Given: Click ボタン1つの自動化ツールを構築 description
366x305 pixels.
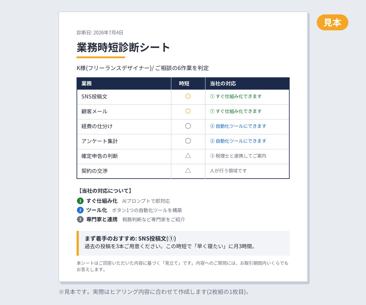Looking at the screenshot, I should pos(147,210).
